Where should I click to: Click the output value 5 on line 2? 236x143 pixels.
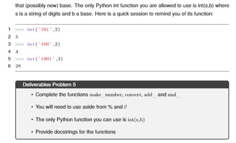tap(17, 37)
